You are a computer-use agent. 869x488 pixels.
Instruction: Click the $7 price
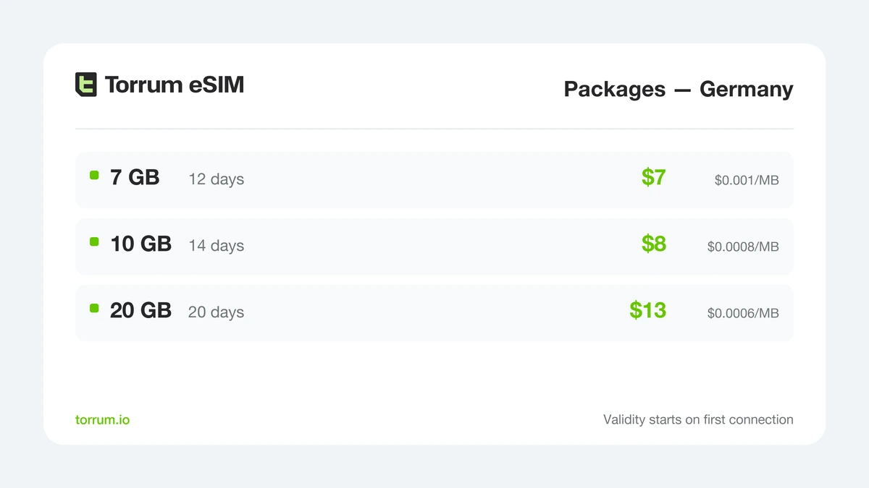tap(653, 177)
